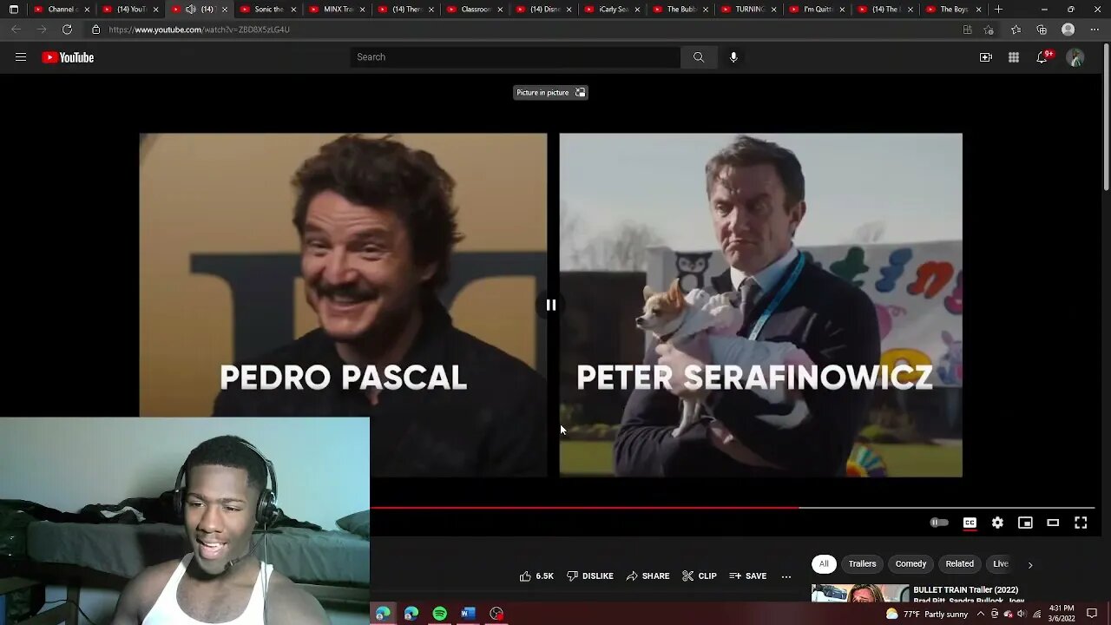Open tab actions menu icon

pyautogui.click(x=13, y=9)
